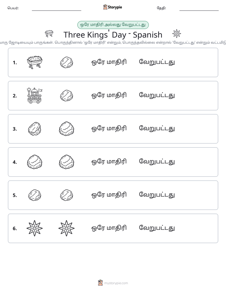Click the Storypie logo at the top
Screen dimensions: 226x292
(x=112, y=7)
